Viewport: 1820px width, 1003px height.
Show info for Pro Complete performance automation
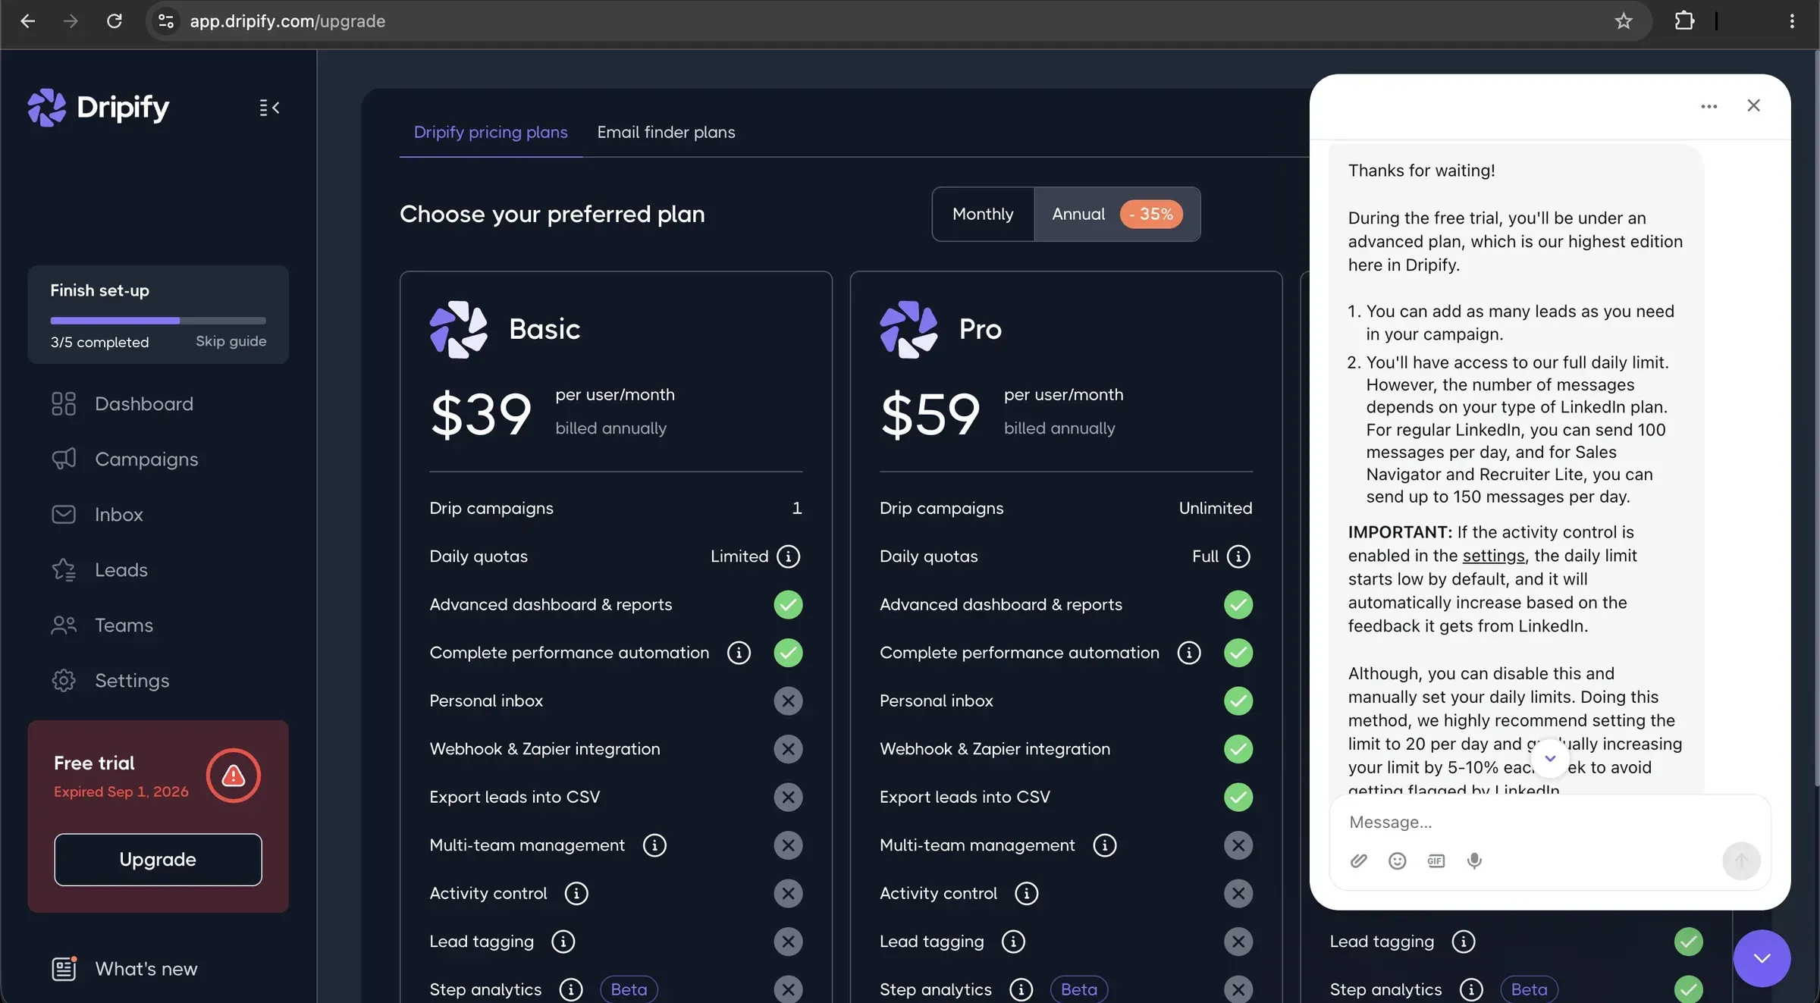click(1189, 653)
